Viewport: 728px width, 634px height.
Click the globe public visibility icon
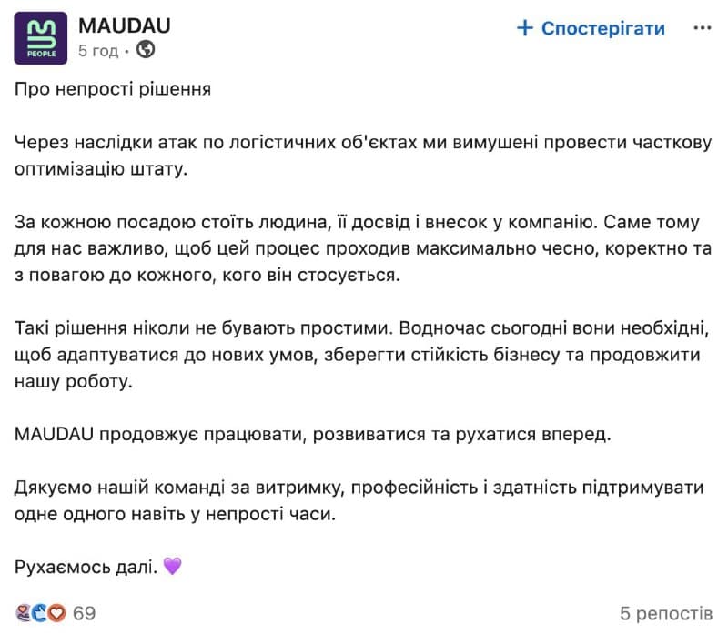tap(146, 49)
